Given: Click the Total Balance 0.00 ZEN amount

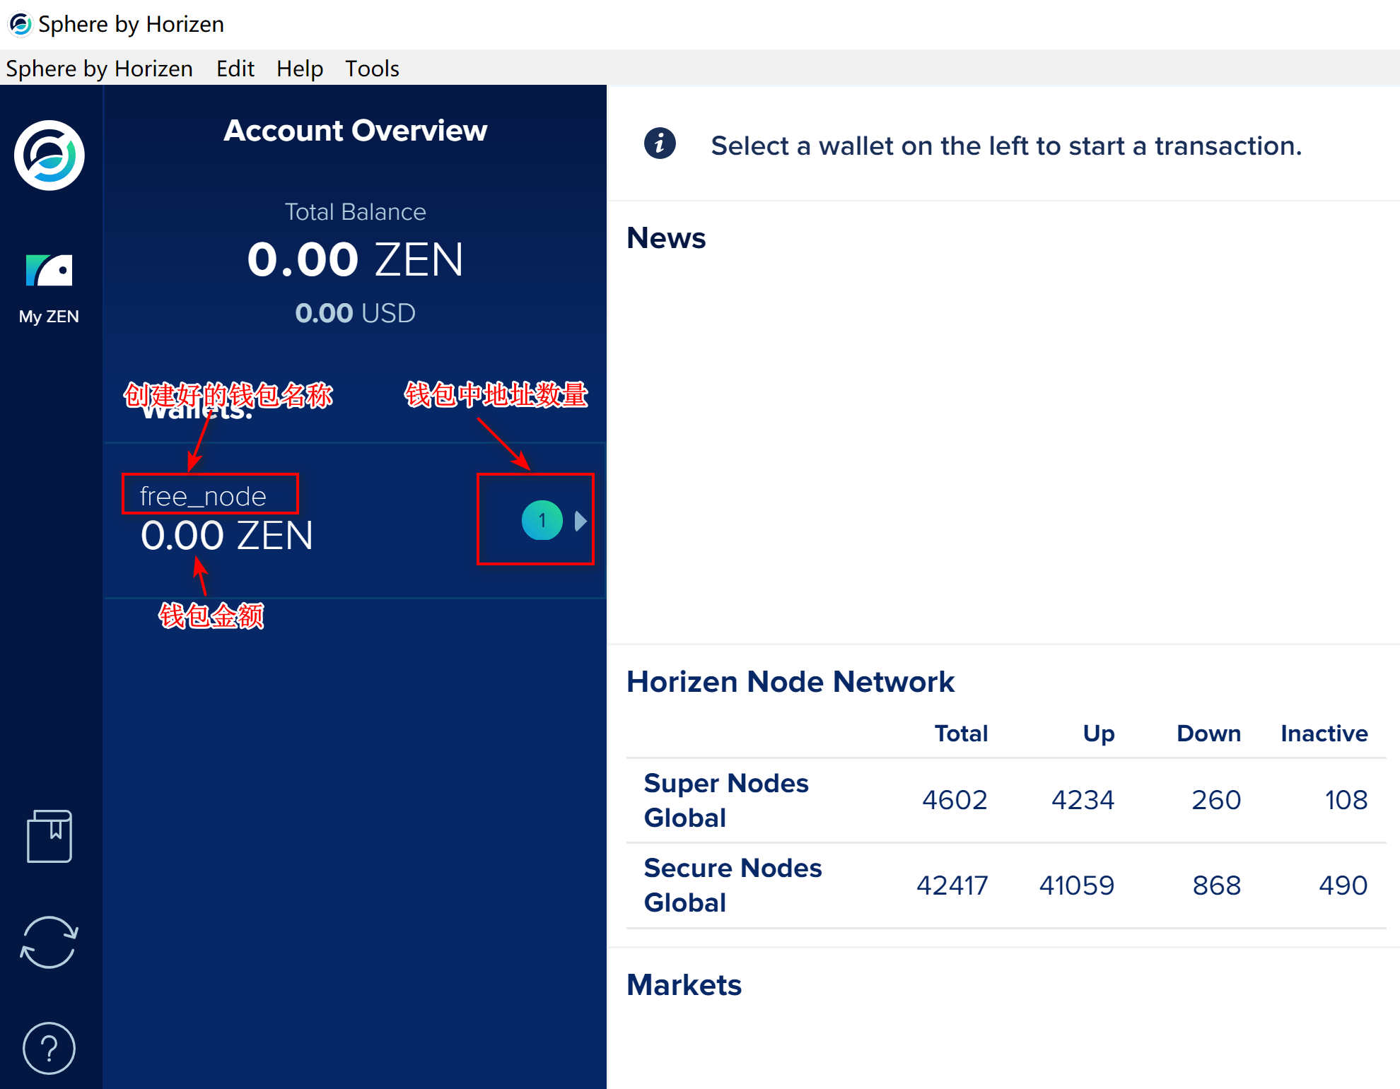Looking at the screenshot, I should pos(355,259).
